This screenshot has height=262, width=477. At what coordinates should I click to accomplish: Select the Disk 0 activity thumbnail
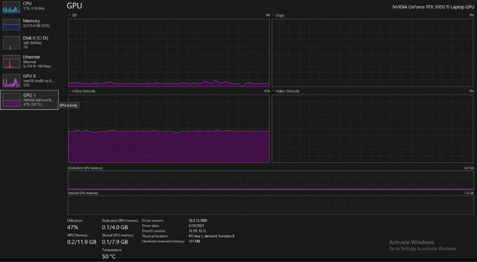[11, 42]
